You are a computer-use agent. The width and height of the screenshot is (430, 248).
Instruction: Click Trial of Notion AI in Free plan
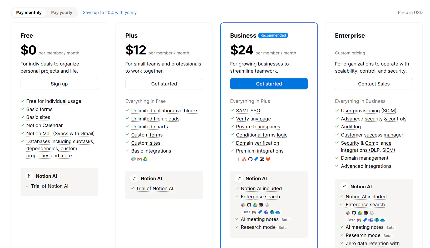(50, 186)
